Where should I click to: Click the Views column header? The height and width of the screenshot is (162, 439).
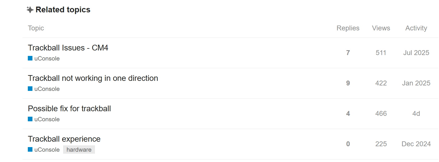(x=381, y=28)
